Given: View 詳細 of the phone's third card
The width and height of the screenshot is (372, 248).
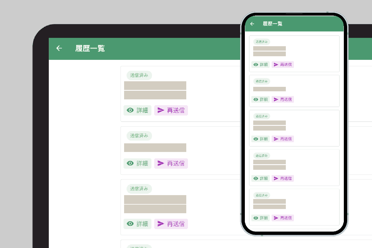Looking at the screenshot, I should coord(260,139).
